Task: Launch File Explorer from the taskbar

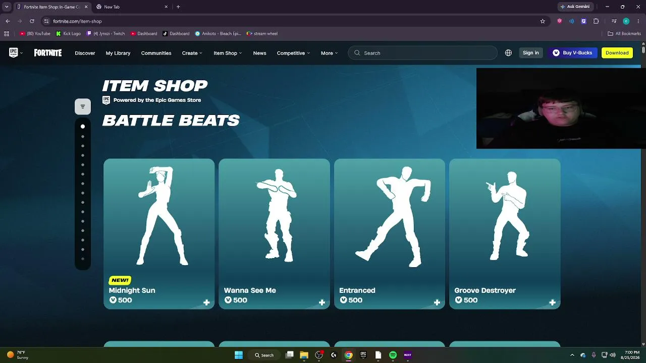Action: (304, 355)
